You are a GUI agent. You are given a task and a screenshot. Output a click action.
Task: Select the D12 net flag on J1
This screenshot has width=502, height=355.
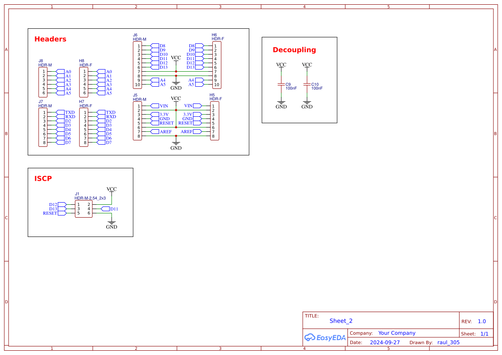coord(58,205)
